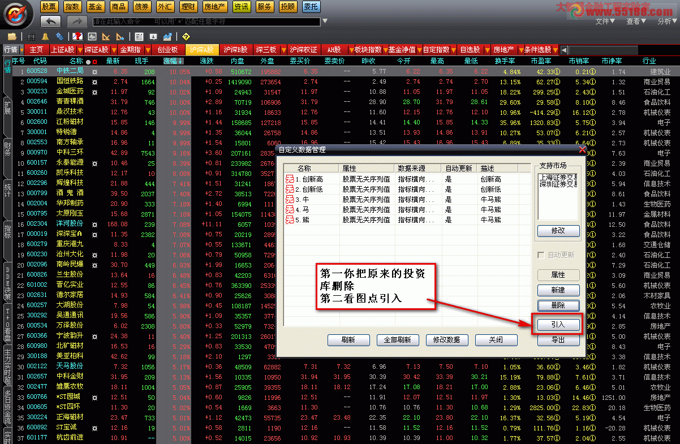The image size is (680, 444).
Task: Open the 分析 dropdown menu
Action: coord(667,21)
